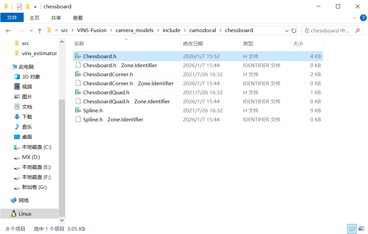The image size is (368, 234).
Task: Select Chessboard.h Zone.Identifier file icon
Action: click(78, 65)
